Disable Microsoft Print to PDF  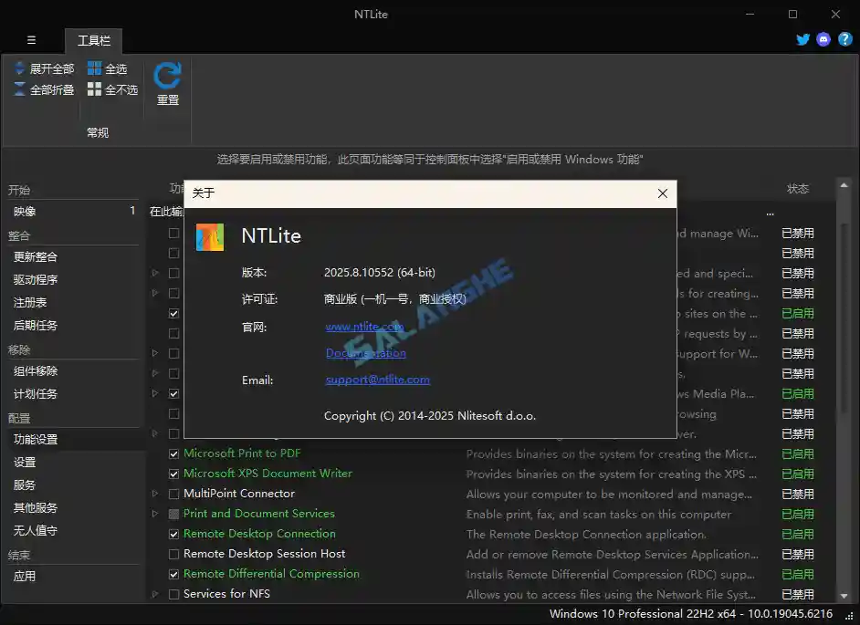click(x=173, y=453)
